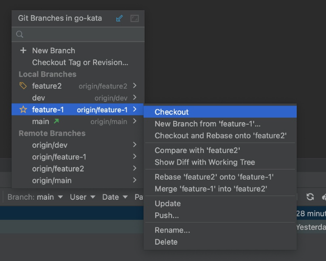Click the green outgoing arrow beside main
This screenshot has height=261, width=326.
click(57, 122)
